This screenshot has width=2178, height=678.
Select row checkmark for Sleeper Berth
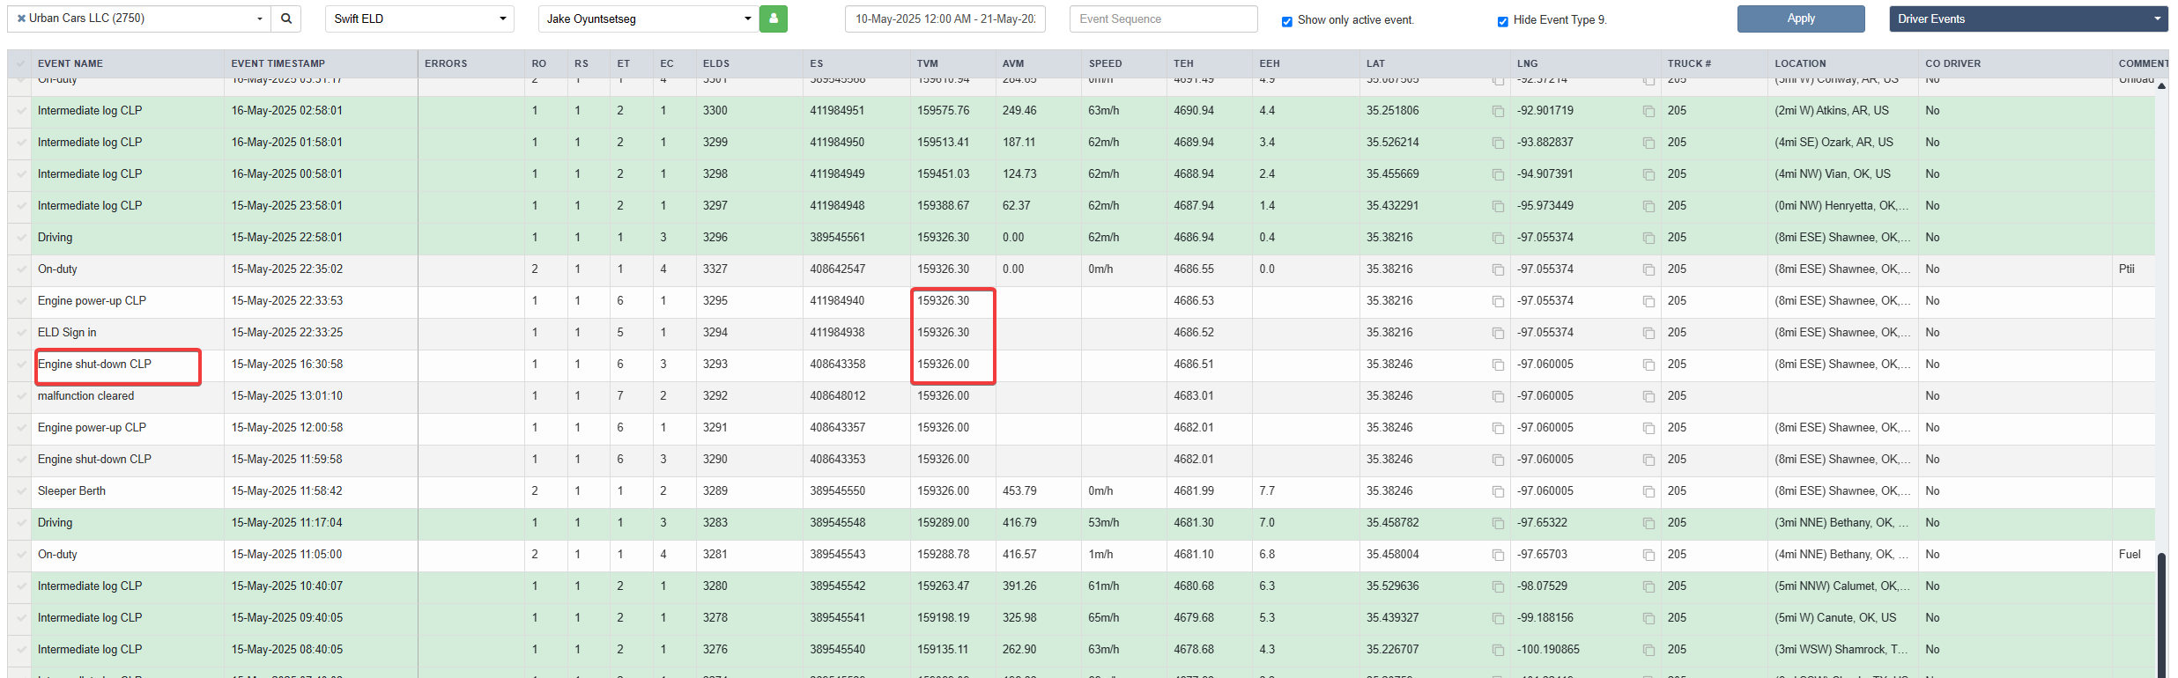click(20, 491)
